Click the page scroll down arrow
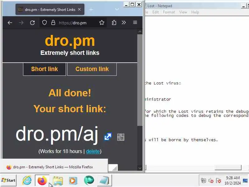 point(140,168)
